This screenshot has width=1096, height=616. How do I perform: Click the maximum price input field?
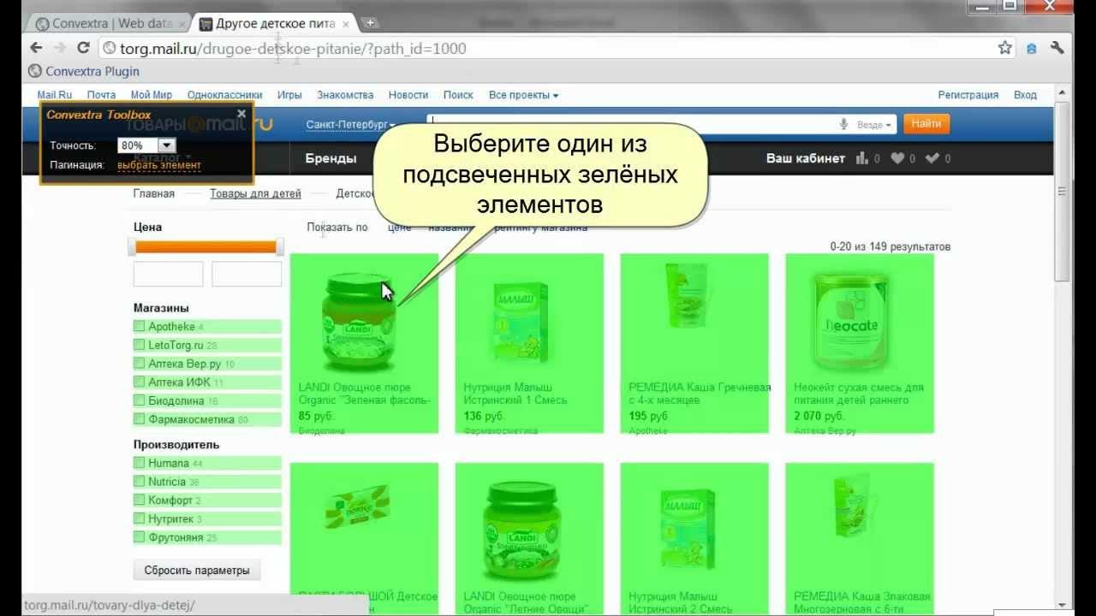[247, 274]
